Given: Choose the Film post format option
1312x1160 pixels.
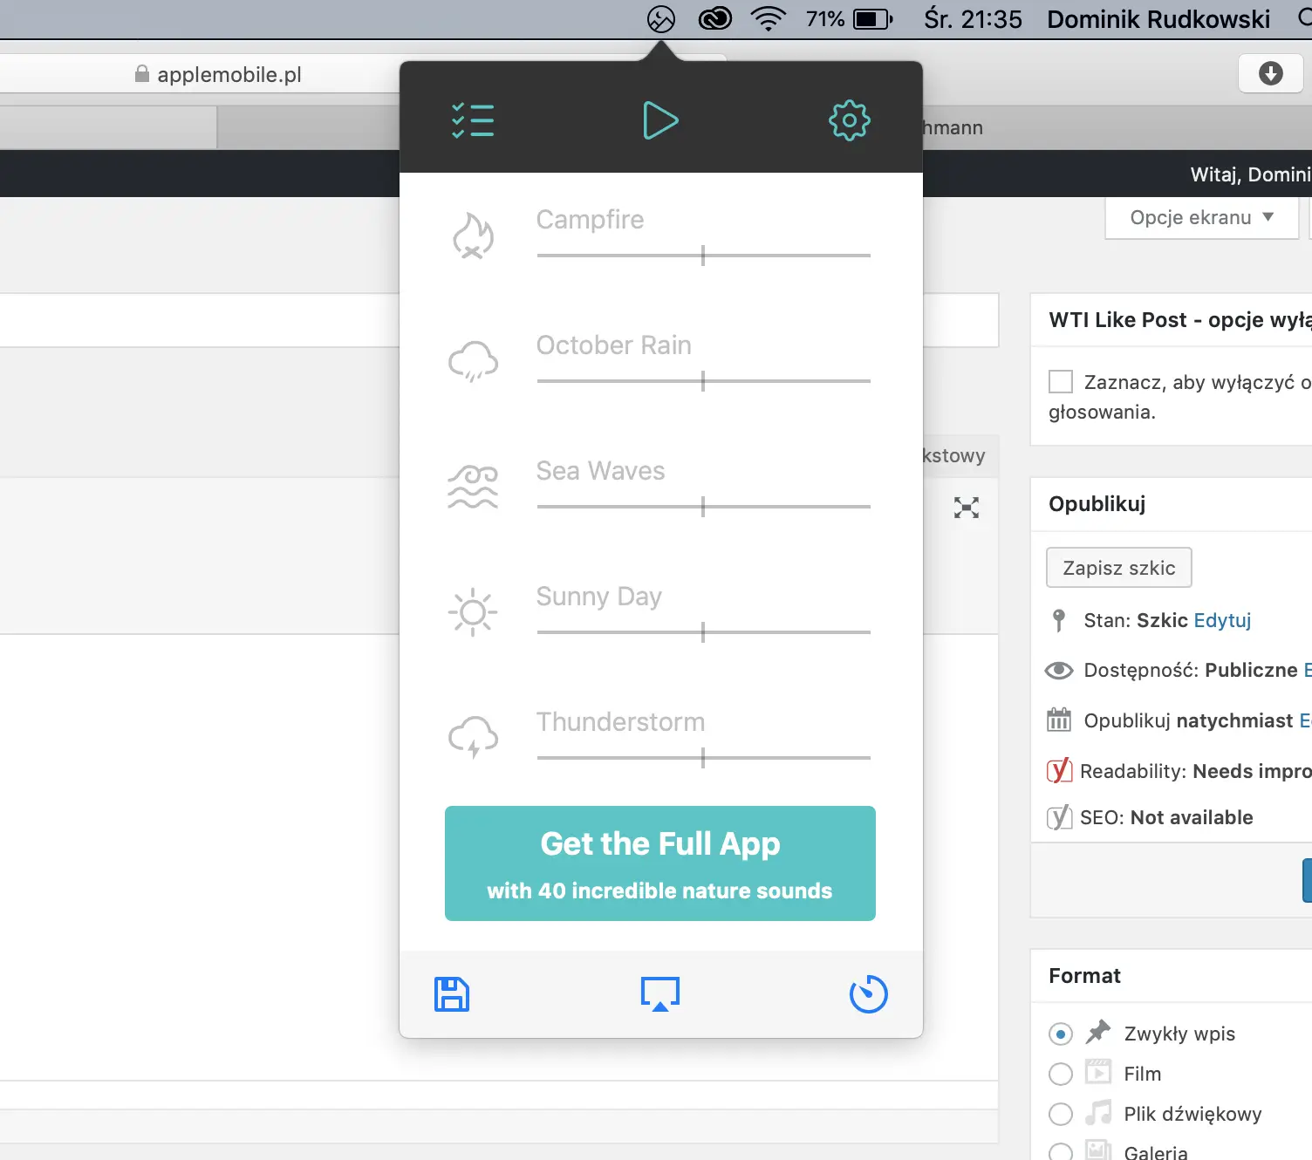Looking at the screenshot, I should (1061, 1075).
